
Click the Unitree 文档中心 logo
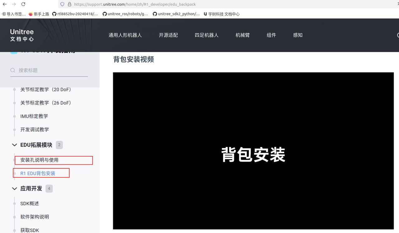pyautogui.click(x=22, y=35)
